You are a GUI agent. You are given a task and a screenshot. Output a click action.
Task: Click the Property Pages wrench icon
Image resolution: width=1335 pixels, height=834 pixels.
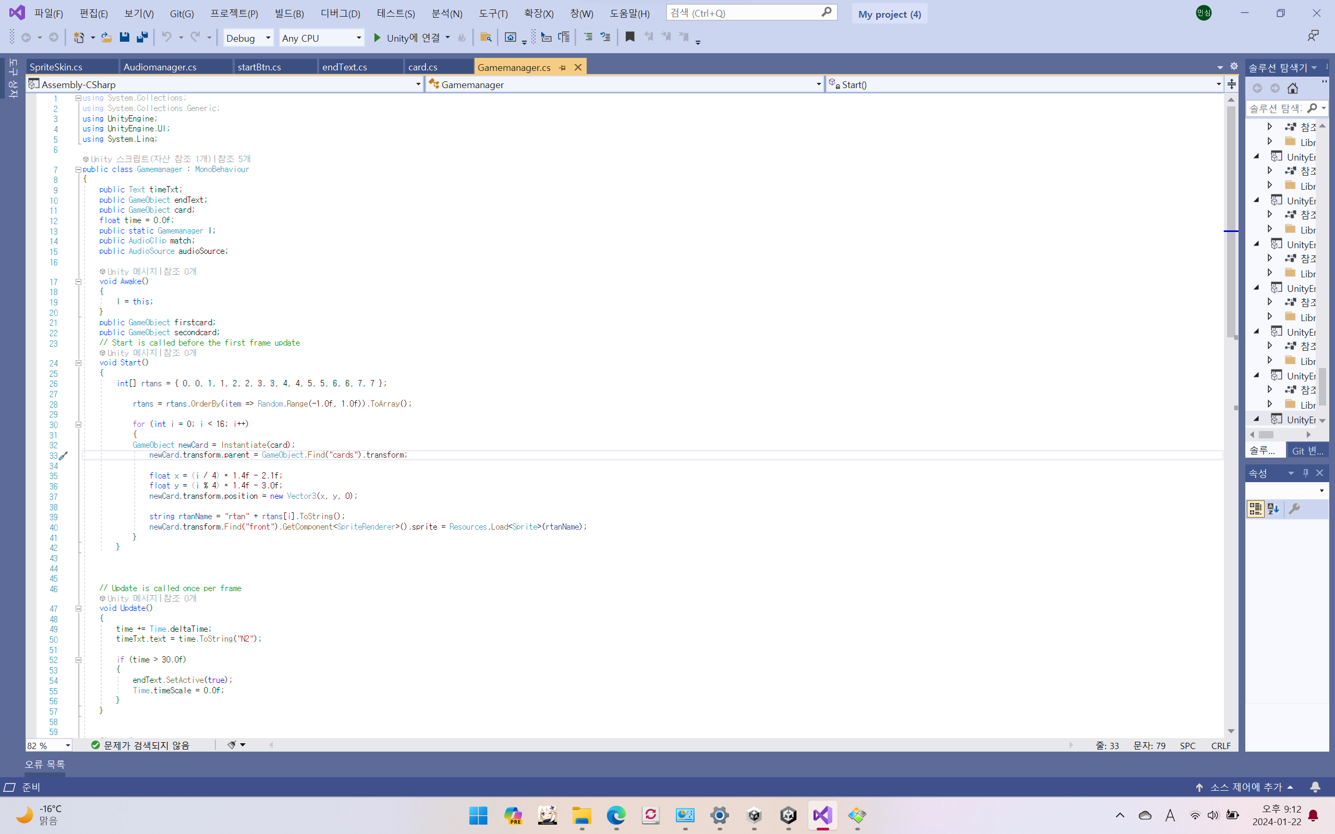(x=1294, y=509)
